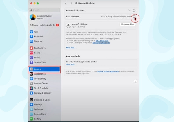This screenshot has height=122, width=174.
Task: Open the Focus moon icon
Action: point(32,58)
